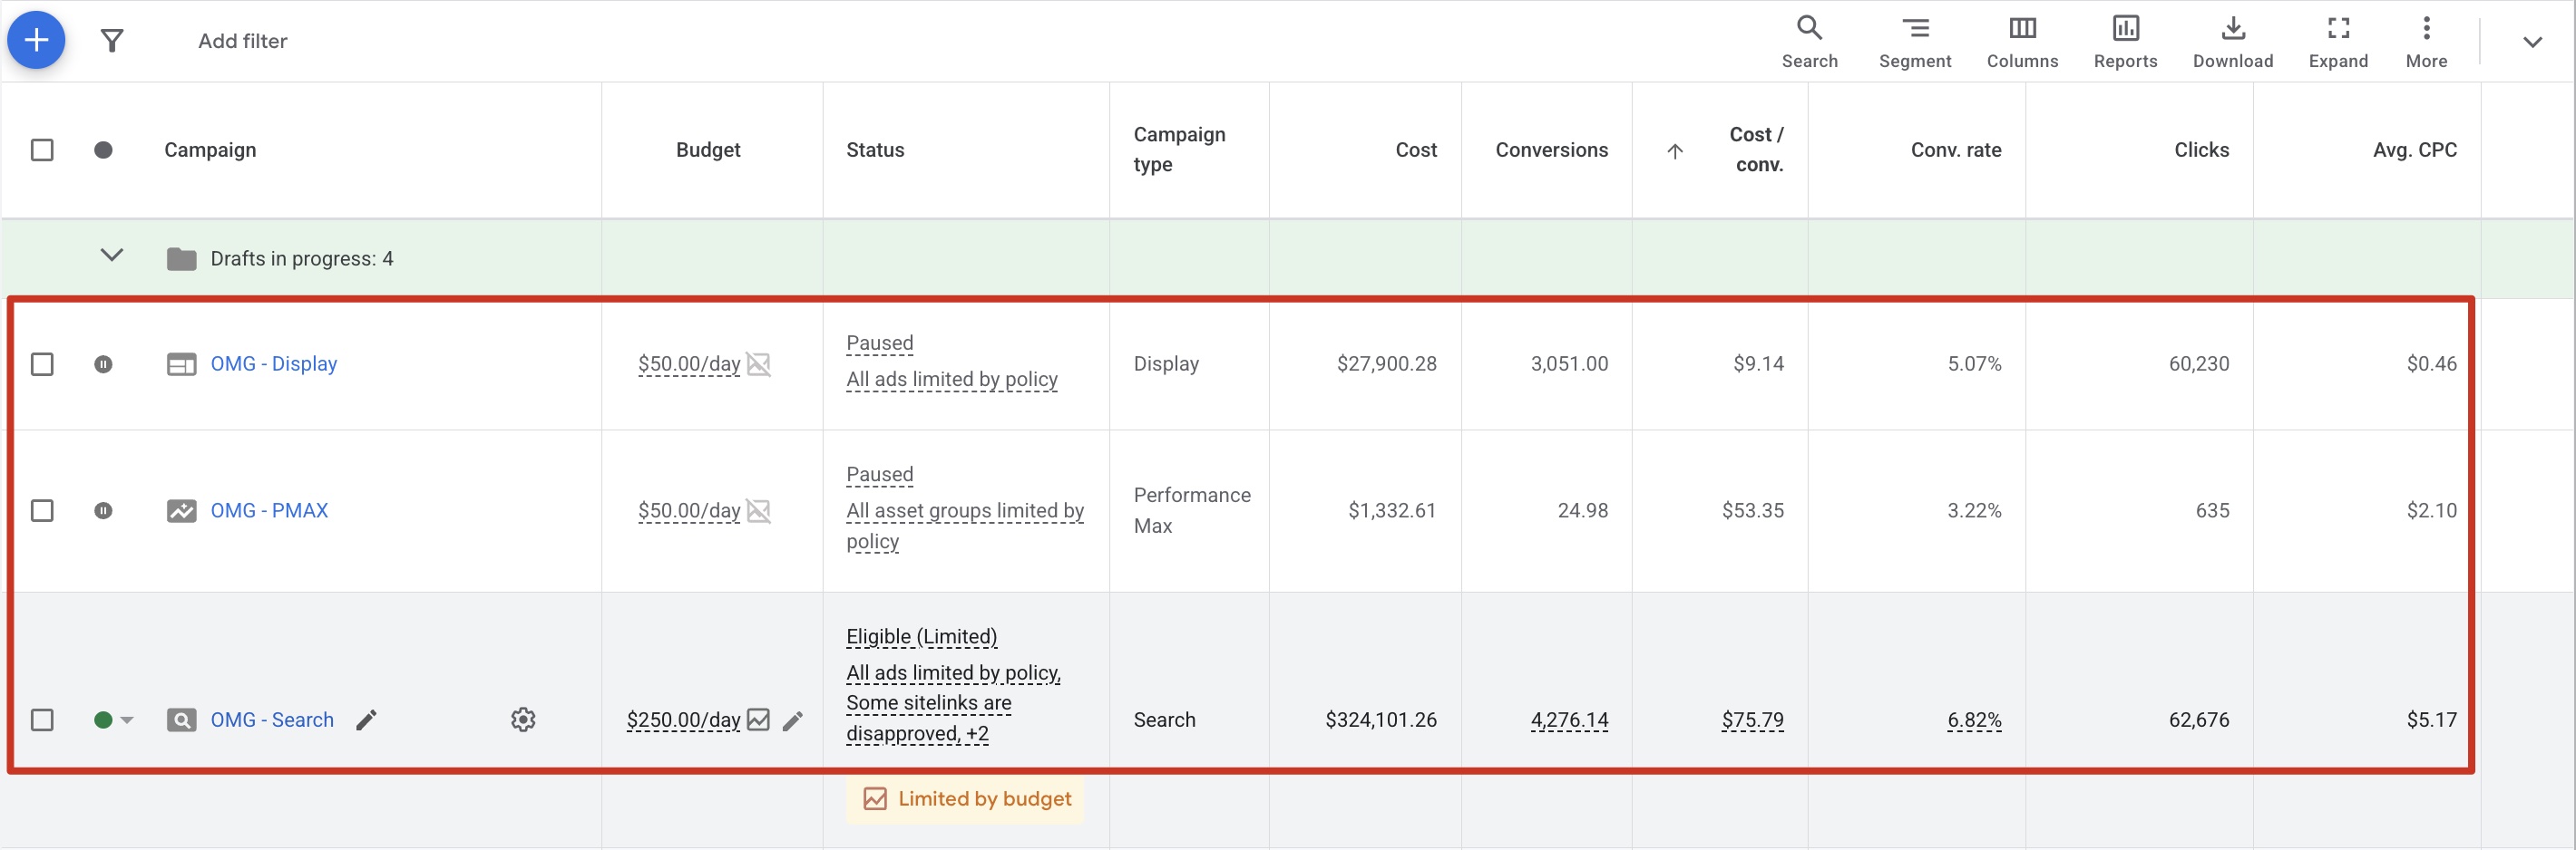Click the Performance Max campaign type icon
The width and height of the screenshot is (2576, 850).
[x=181, y=510]
